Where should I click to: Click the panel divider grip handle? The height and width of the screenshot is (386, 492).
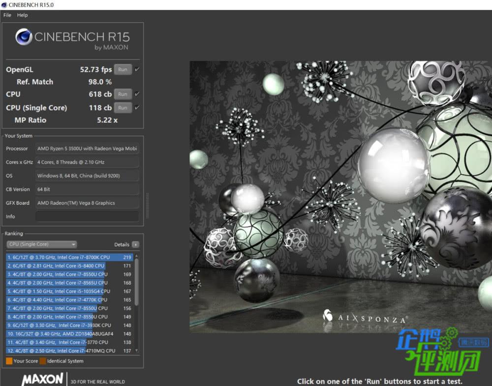148,206
